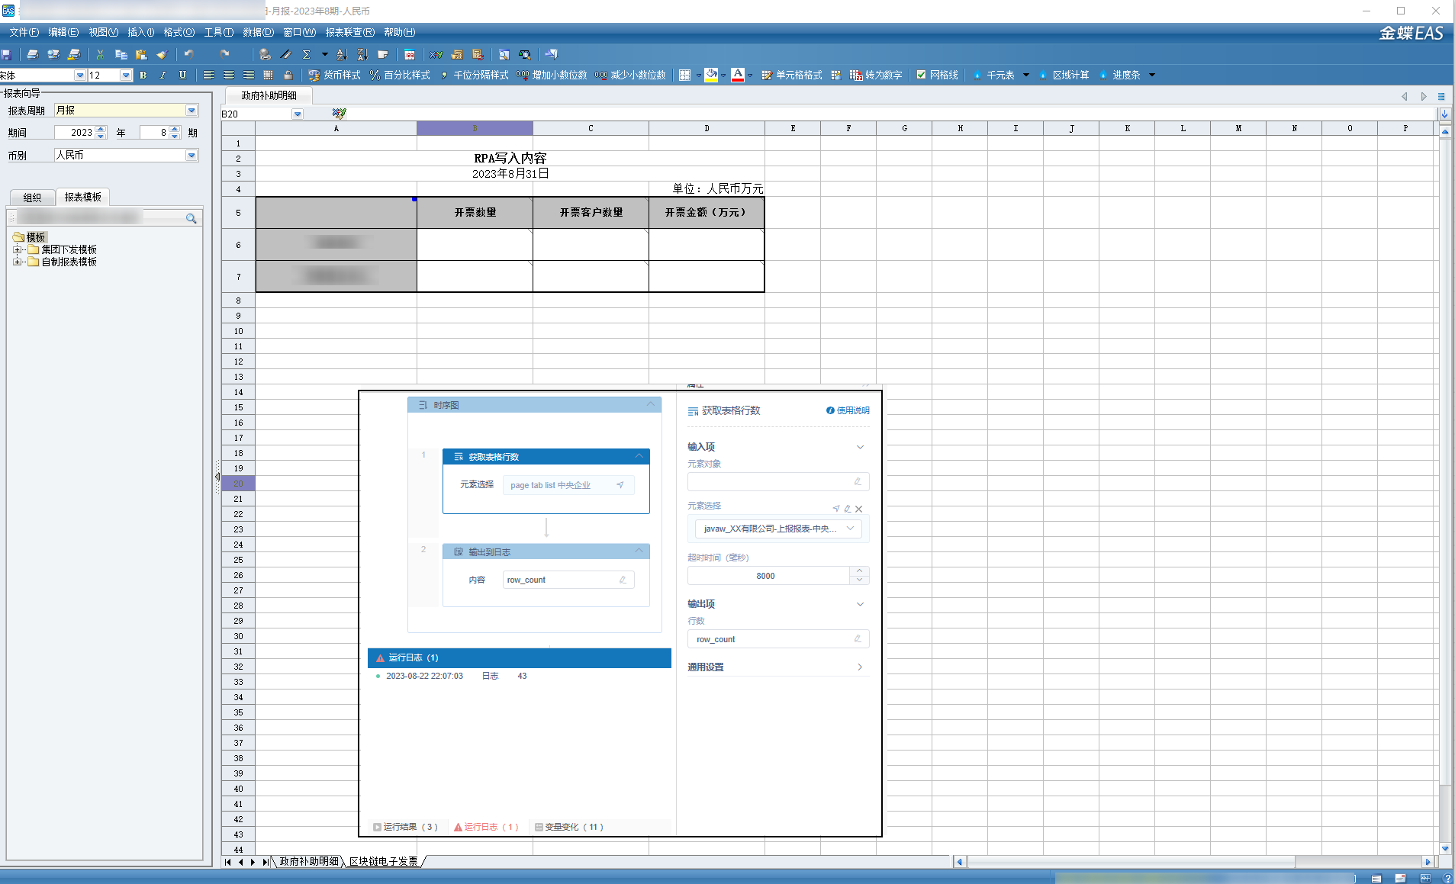The image size is (1455, 884).
Task: Click the Sort Ascending A-Z icon
Action: point(341,54)
